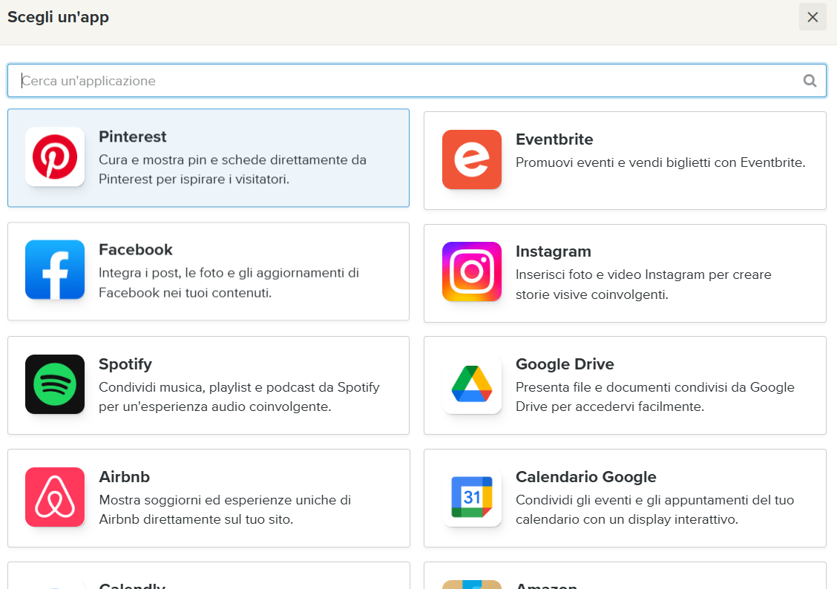This screenshot has width=837, height=589.
Task: Click the search magnifier icon
Action: tap(810, 81)
